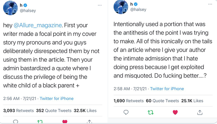Image resolution: width=217 pixels, height=124 pixels.
Task: View the 25.1K Likes on the right tweet
Action: coord(192,101)
